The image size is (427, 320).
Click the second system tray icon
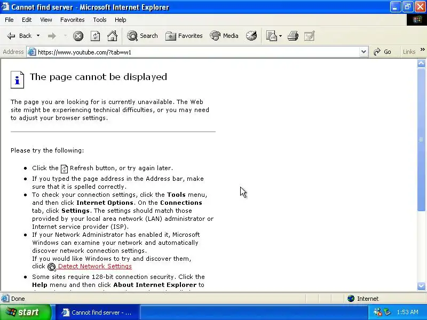click(x=388, y=312)
